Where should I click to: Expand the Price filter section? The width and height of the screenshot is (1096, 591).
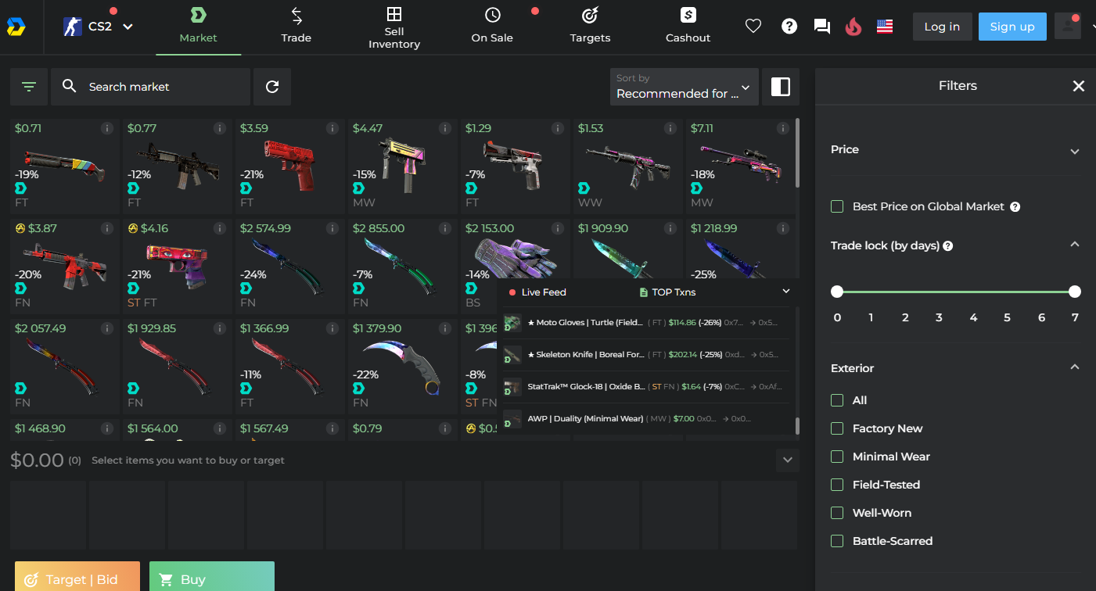(1074, 151)
